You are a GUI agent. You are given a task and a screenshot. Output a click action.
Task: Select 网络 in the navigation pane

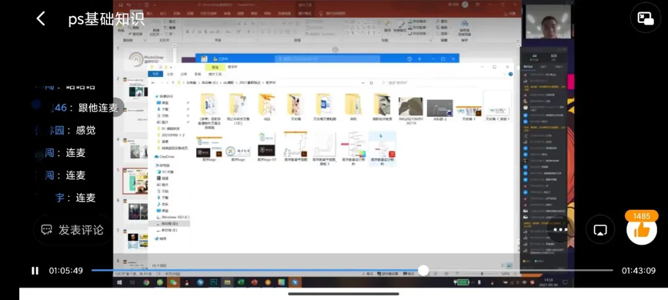pos(161,238)
